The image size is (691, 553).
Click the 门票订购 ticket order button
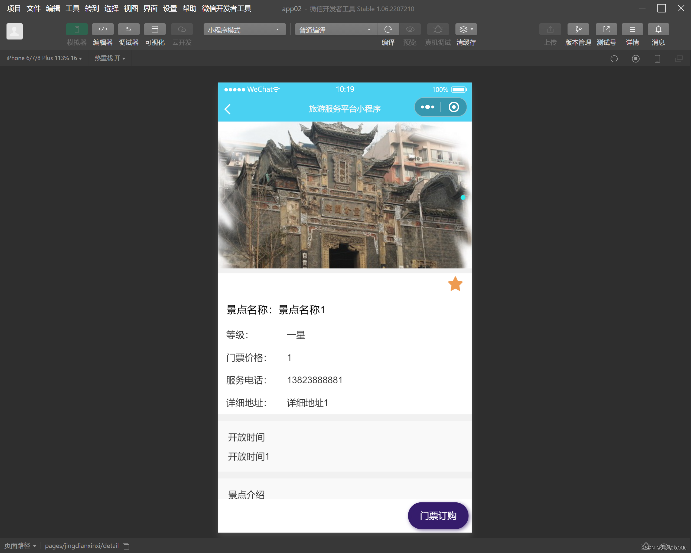[x=438, y=516]
